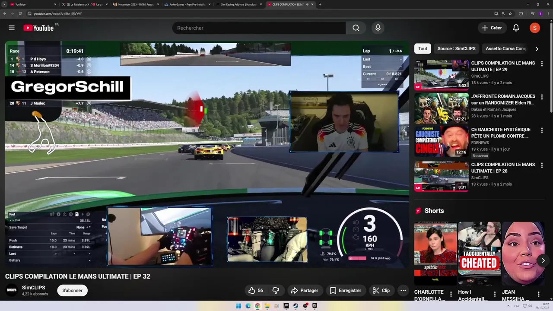The width and height of the screenshot is (553, 311).
Task: Open options for Clips Compilation EP 28
Action: (542, 165)
